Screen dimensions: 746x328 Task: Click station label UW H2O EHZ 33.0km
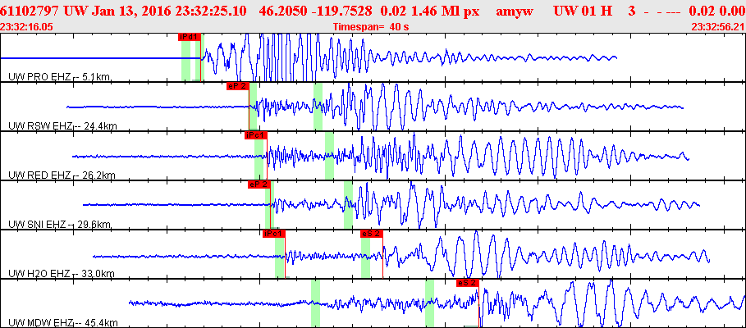pyautogui.click(x=62, y=274)
